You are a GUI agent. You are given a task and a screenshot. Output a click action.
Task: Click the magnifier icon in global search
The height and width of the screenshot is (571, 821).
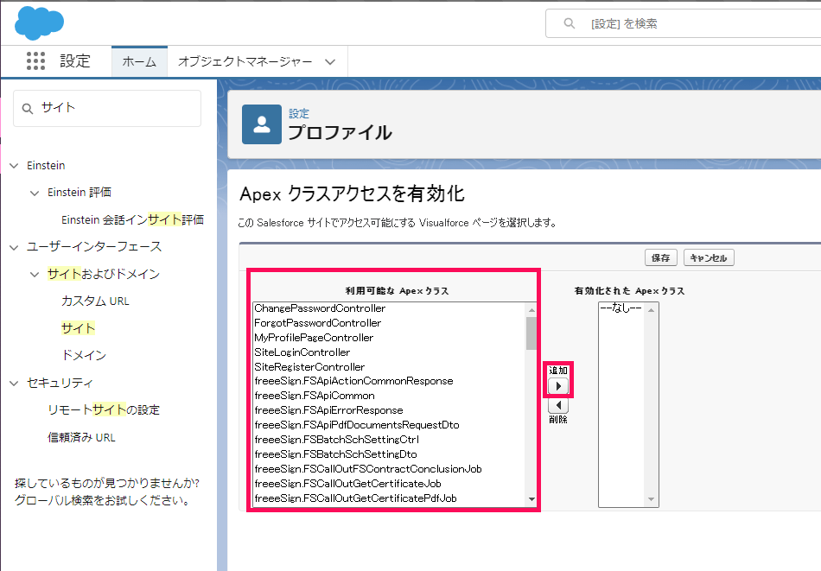click(570, 23)
